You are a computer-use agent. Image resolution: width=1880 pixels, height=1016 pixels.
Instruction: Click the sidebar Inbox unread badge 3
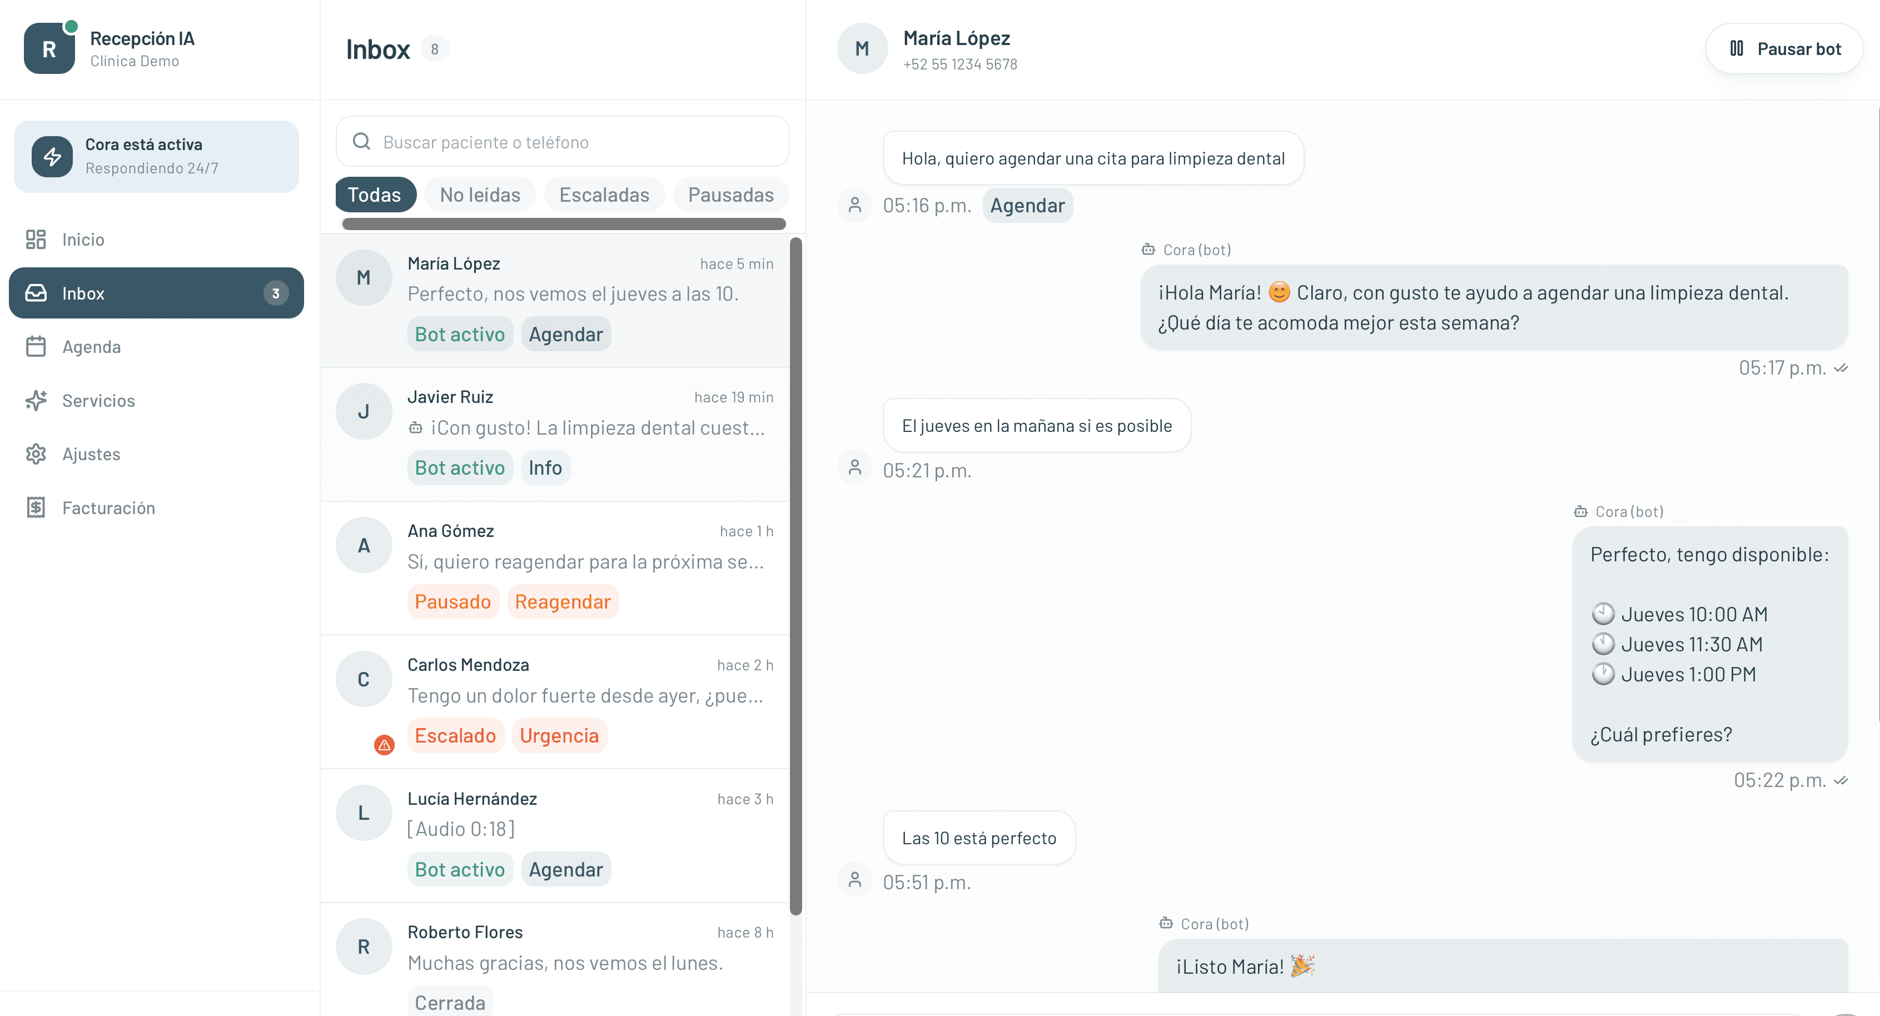(275, 293)
